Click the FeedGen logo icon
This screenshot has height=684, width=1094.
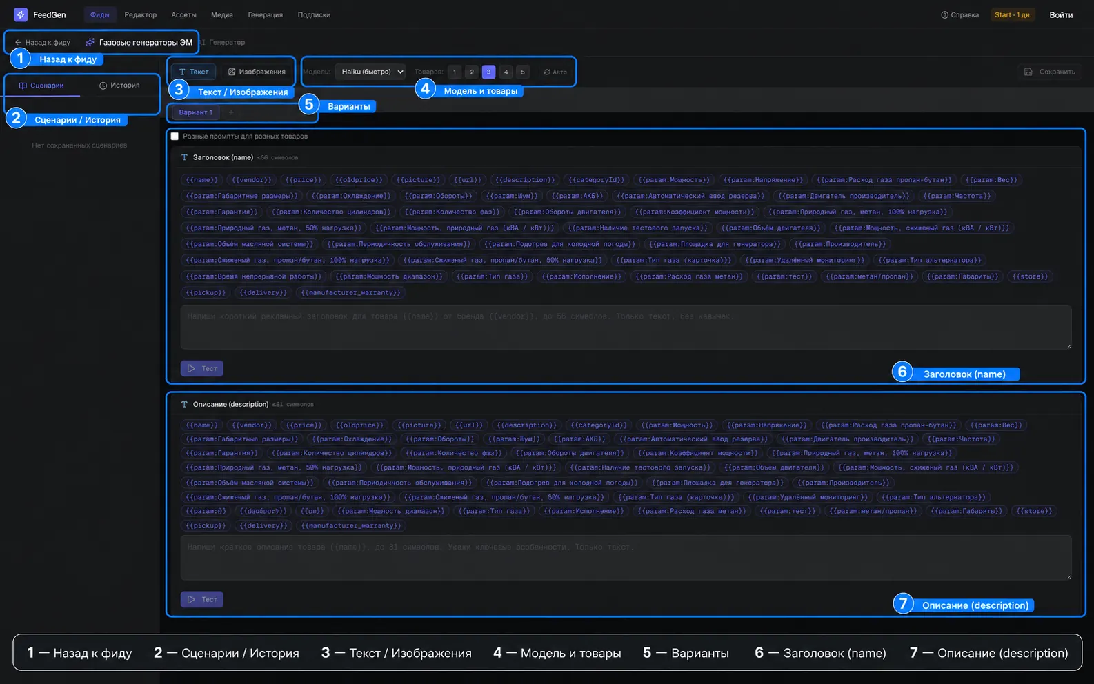21,14
